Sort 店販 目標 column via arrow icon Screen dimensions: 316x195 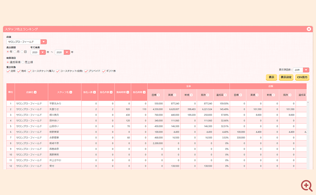pyautogui.click(x=240, y=95)
